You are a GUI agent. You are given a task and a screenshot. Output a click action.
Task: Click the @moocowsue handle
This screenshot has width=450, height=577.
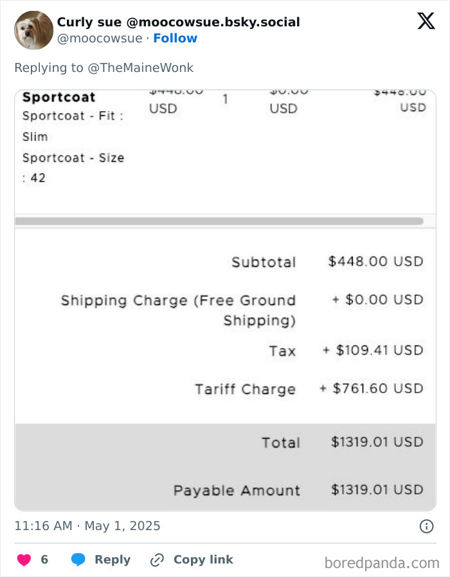99,39
